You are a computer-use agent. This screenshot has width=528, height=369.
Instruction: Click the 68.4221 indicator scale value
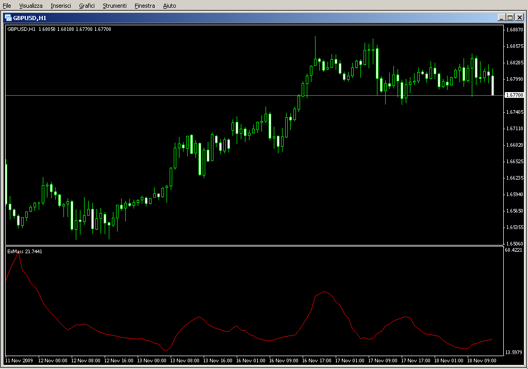point(514,250)
